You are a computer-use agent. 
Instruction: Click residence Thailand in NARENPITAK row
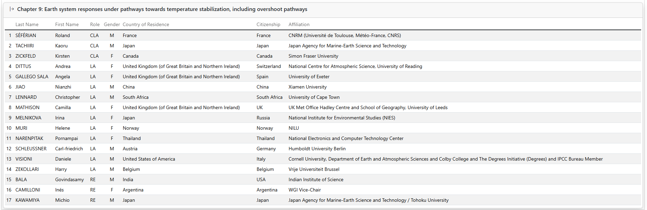(x=132, y=138)
